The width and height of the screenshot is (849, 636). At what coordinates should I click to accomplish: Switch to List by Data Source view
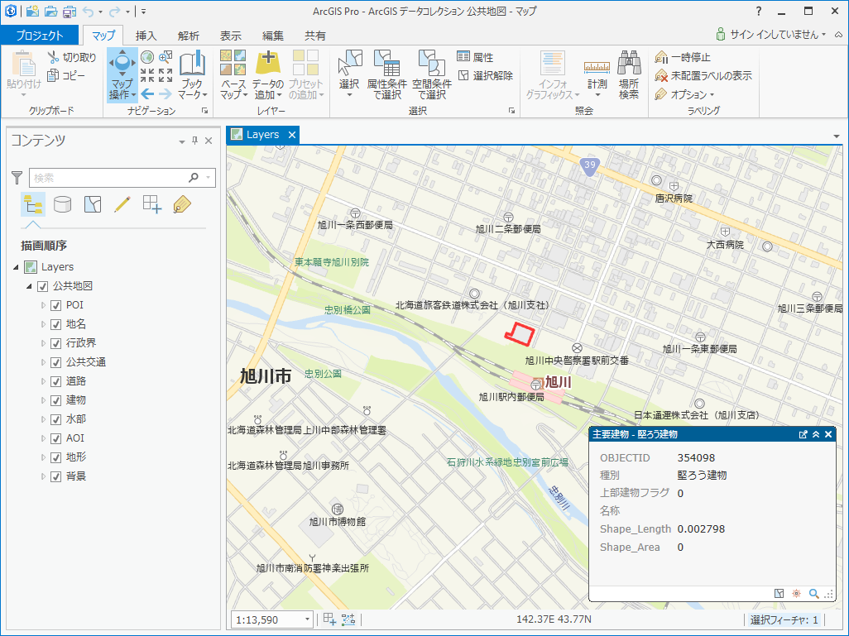coord(62,204)
